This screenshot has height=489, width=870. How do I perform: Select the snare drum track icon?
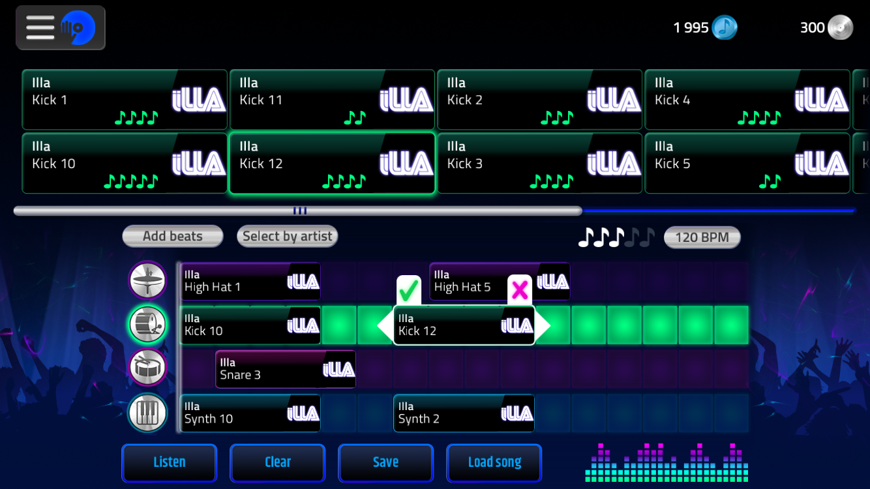pos(148,368)
